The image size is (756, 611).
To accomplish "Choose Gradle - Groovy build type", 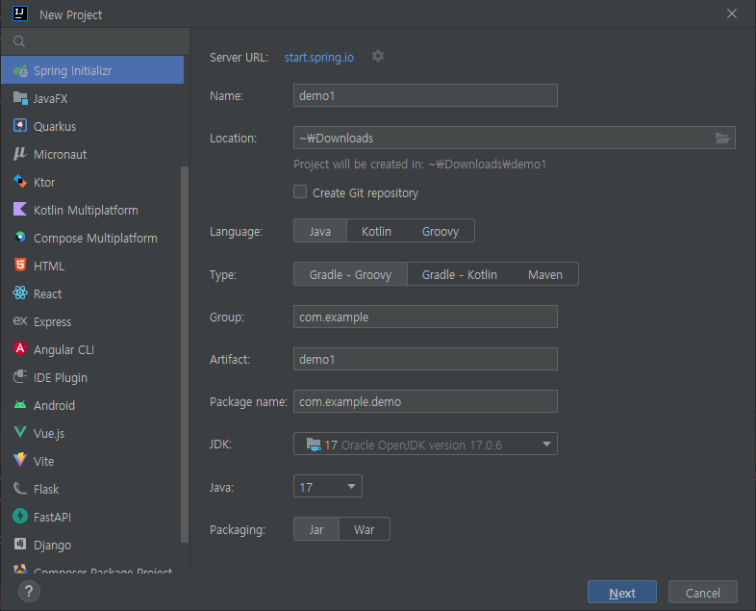I will click(350, 274).
